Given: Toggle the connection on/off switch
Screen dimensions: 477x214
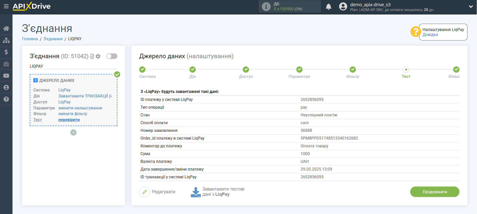Looking at the screenshot, I should coord(112,56).
